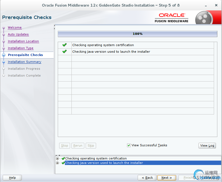Click the Prerequisite Checks page heading
The width and height of the screenshot is (222, 182).
pyautogui.click(x=27, y=17)
